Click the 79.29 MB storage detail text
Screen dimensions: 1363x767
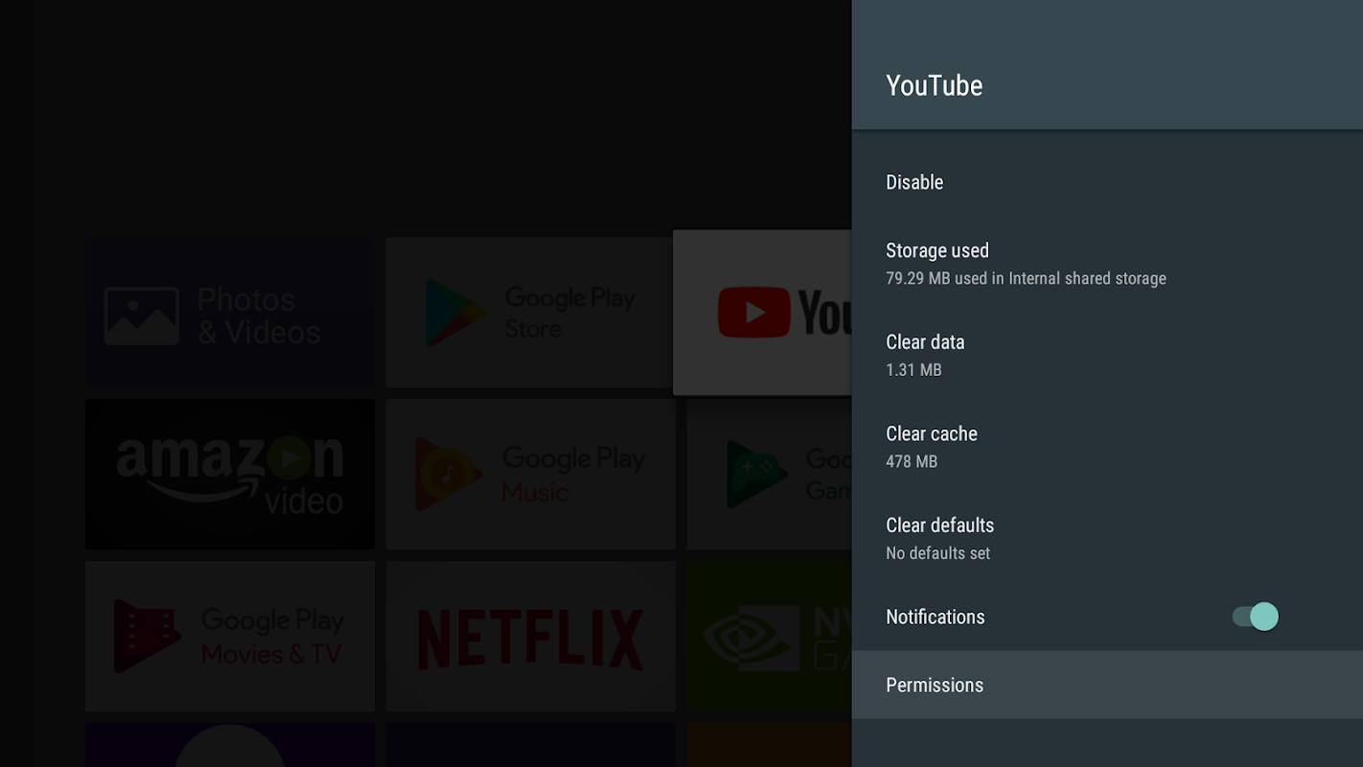coord(1026,279)
